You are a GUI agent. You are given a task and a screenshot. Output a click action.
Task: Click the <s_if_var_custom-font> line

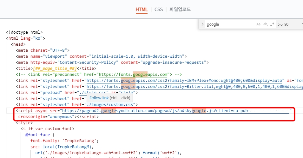pos(48,128)
